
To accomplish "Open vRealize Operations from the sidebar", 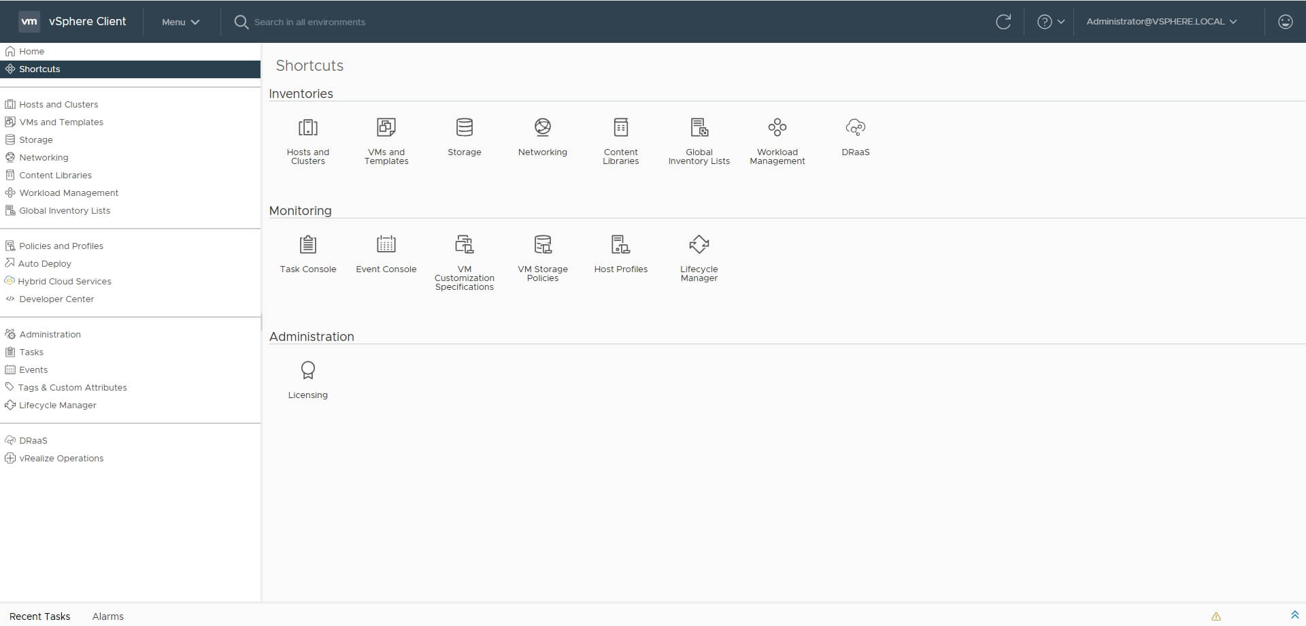I will (x=61, y=458).
